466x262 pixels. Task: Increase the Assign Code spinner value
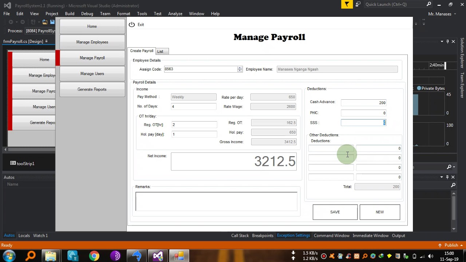tap(240, 68)
